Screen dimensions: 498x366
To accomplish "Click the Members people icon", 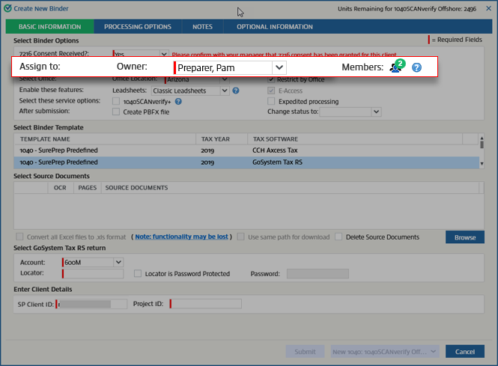I will pos(395,68).
